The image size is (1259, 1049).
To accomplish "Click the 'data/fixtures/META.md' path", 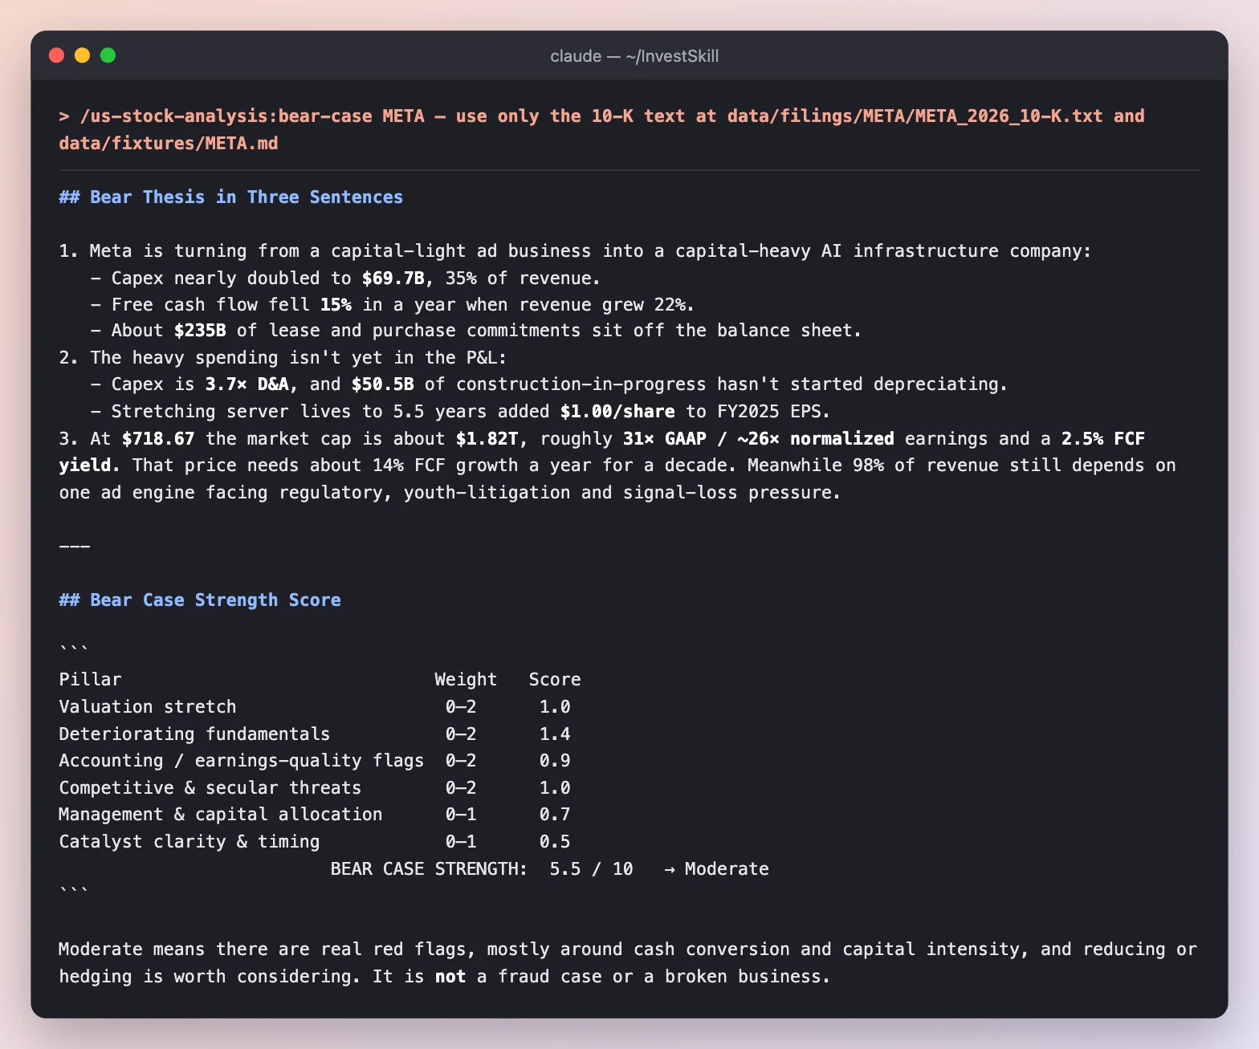I will click(169, 144).
